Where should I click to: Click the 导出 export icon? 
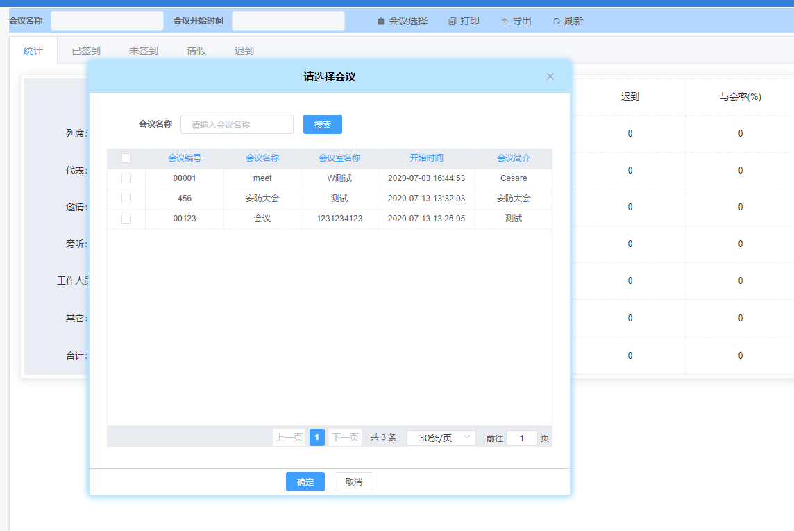pos(505,22)
